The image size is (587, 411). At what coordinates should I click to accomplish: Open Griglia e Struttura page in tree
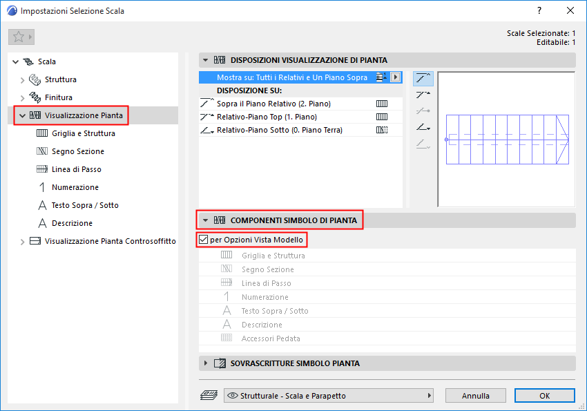coord(83,133)
